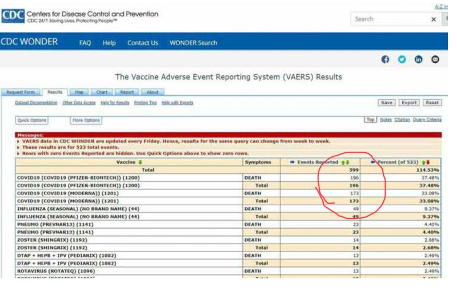Image resolution: width=457 pixels, height=296 pixels.
Task: Click the Reset button
Action: tap(432, 103)
